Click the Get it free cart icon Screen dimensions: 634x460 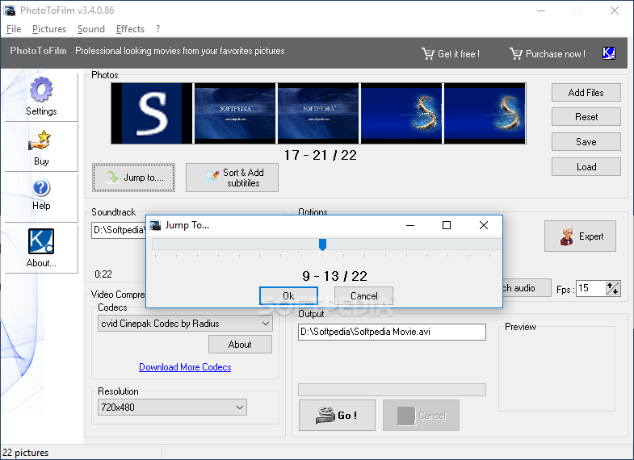[428, 53]
